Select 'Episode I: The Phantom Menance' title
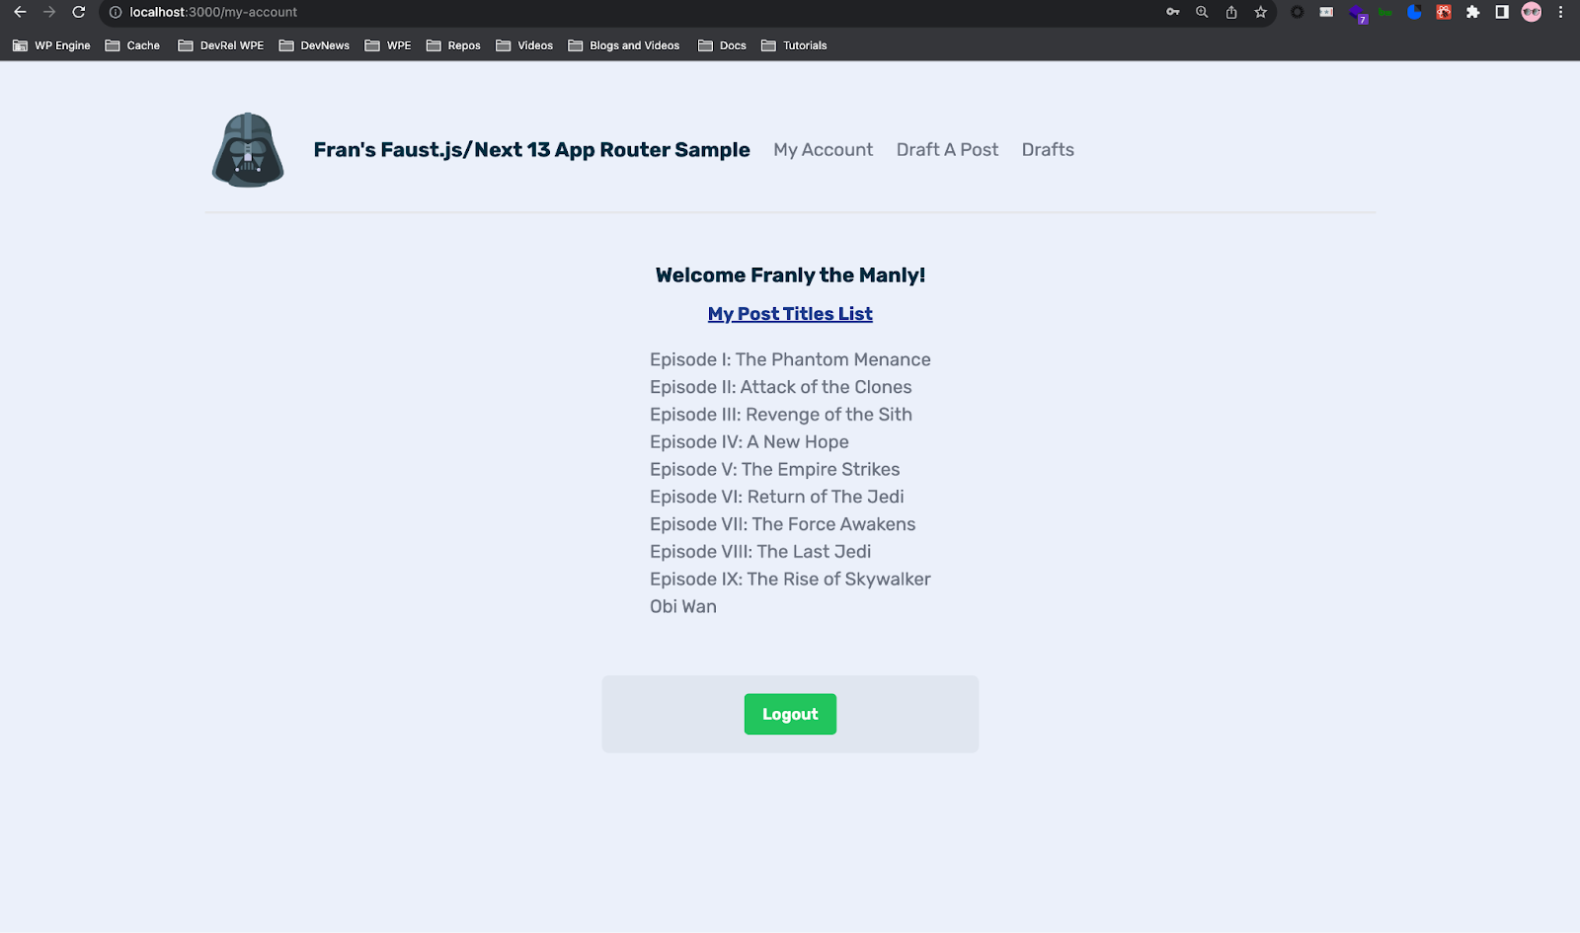This screenshot has width=1580, height=933. [790, 359]
